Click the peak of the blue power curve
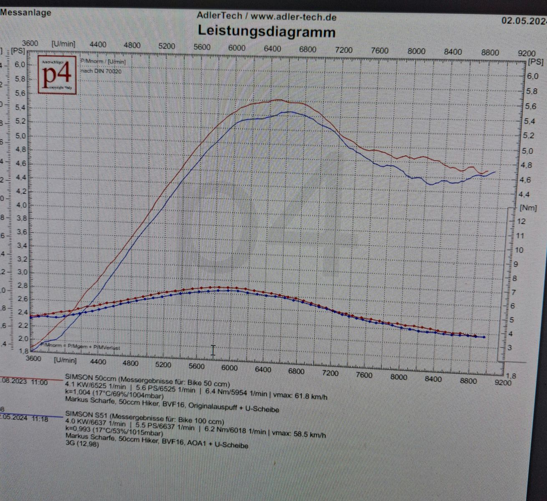 [x=288, y=112]
